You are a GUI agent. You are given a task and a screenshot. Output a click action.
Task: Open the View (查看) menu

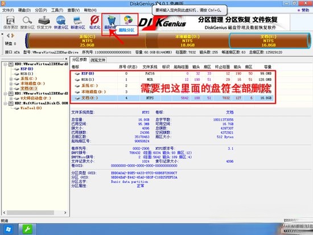click(x=73, y=10)
